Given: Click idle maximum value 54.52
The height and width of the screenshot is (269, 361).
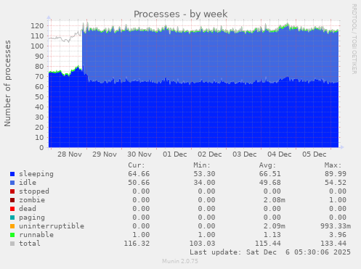Looking at the screenshot, I should tap(336, 183).
